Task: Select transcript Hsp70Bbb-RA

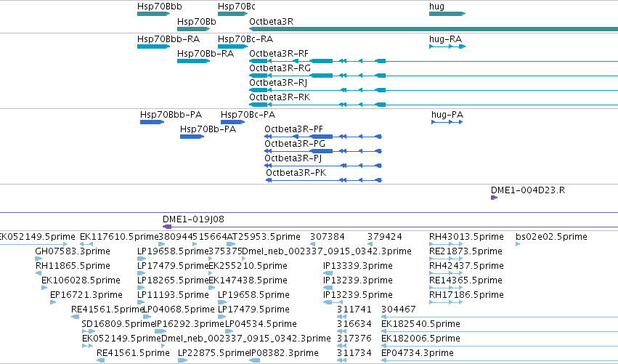Action: click(x=154, y=46)
